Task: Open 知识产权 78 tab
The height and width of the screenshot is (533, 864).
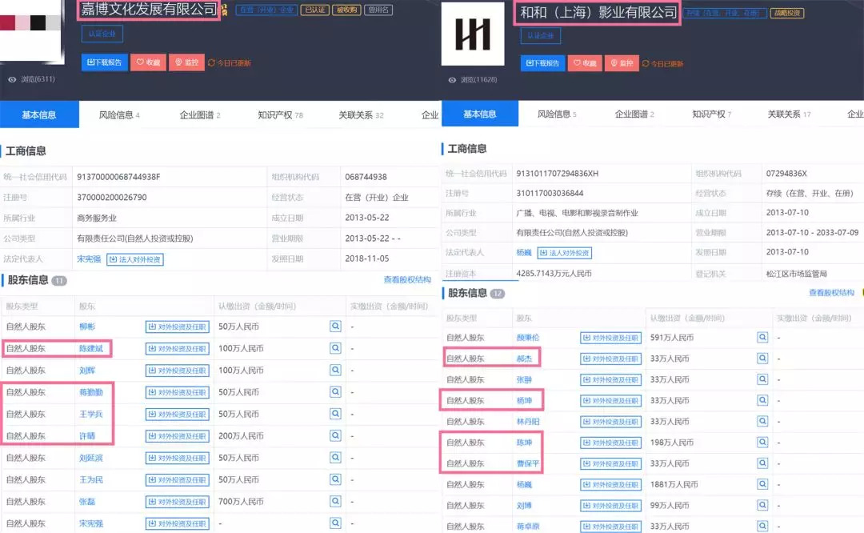Action: point(281,114)
